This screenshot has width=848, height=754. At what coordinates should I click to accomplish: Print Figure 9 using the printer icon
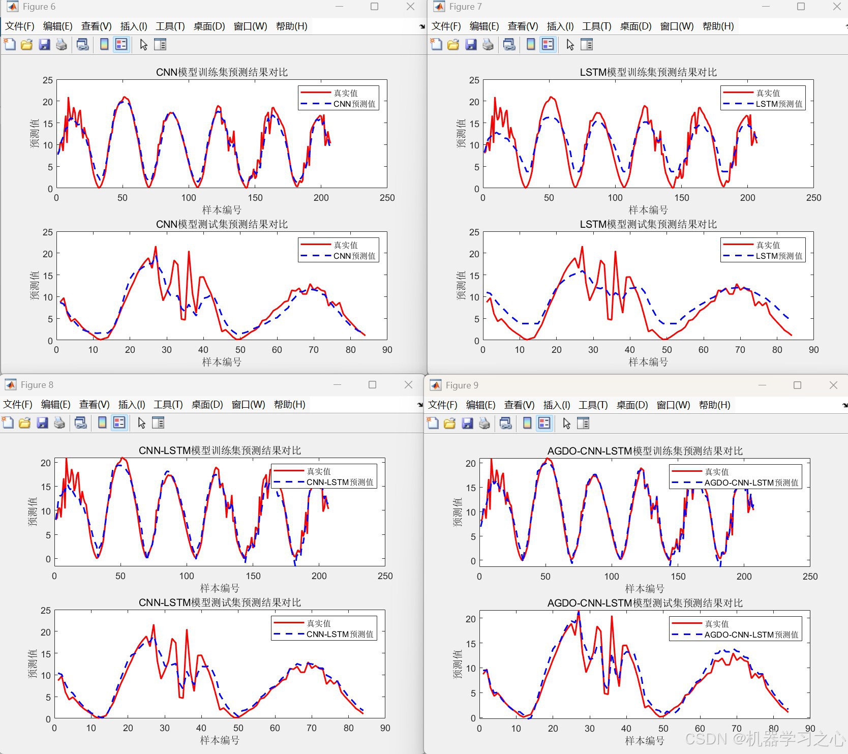tap(484, 424)
